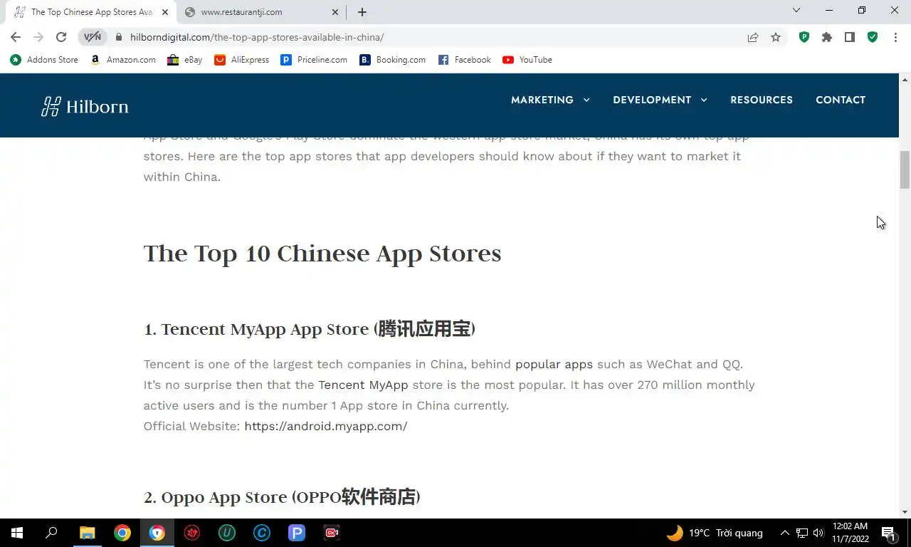Screen dimensions: 911x547
Task: Expand the MARKETING chevron
Action: click(586, 100)
